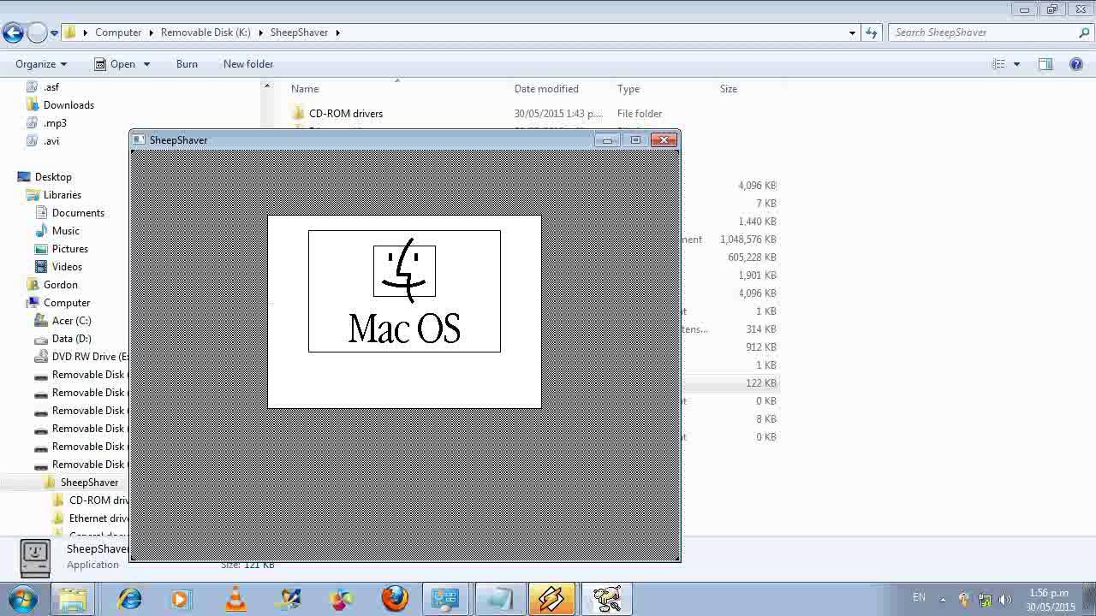Sort by the Date modified column header
The height and width of the screenshot is (616, 1096).
546,89
